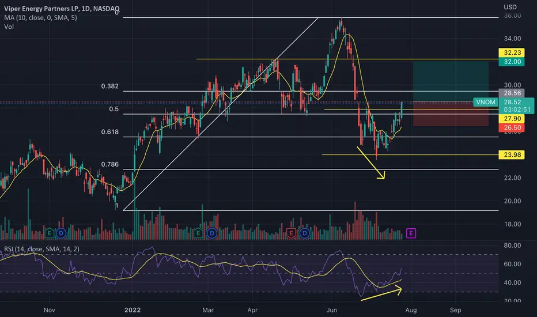Click the 28.56 grey price label
This screenshot has height=317, width=537.
(x=512, y=93)
